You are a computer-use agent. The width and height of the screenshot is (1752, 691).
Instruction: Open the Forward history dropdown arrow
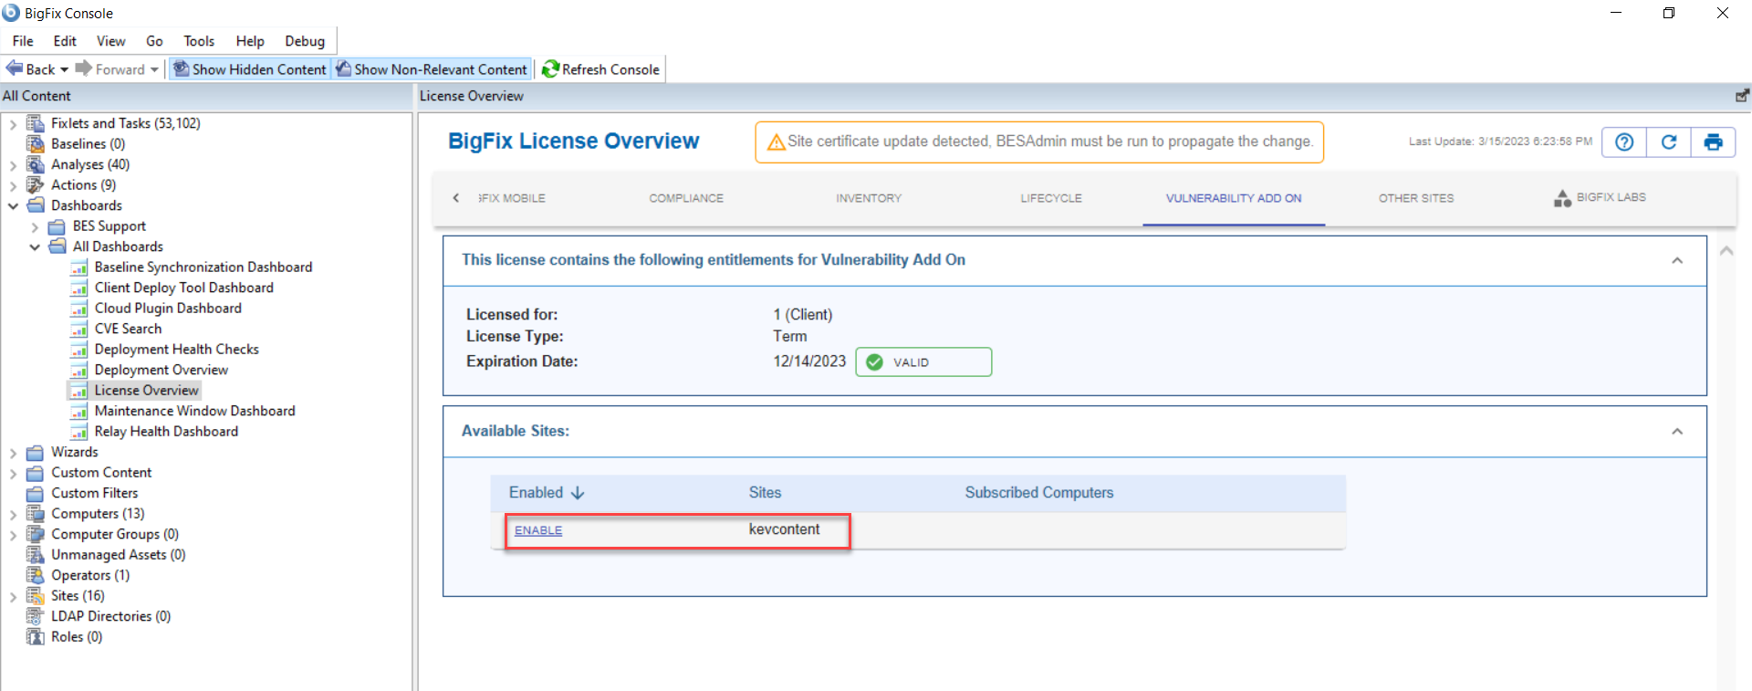tap(154, 69)
